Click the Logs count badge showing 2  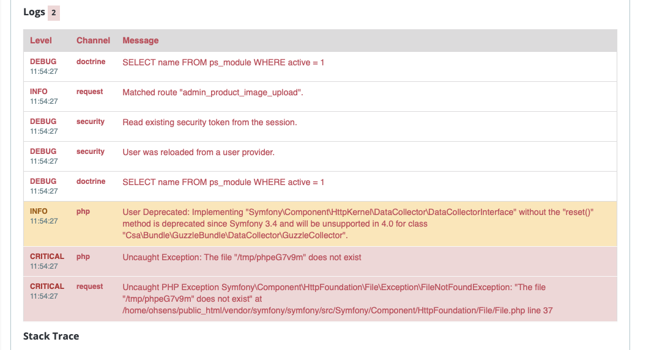tap(54, 13)
